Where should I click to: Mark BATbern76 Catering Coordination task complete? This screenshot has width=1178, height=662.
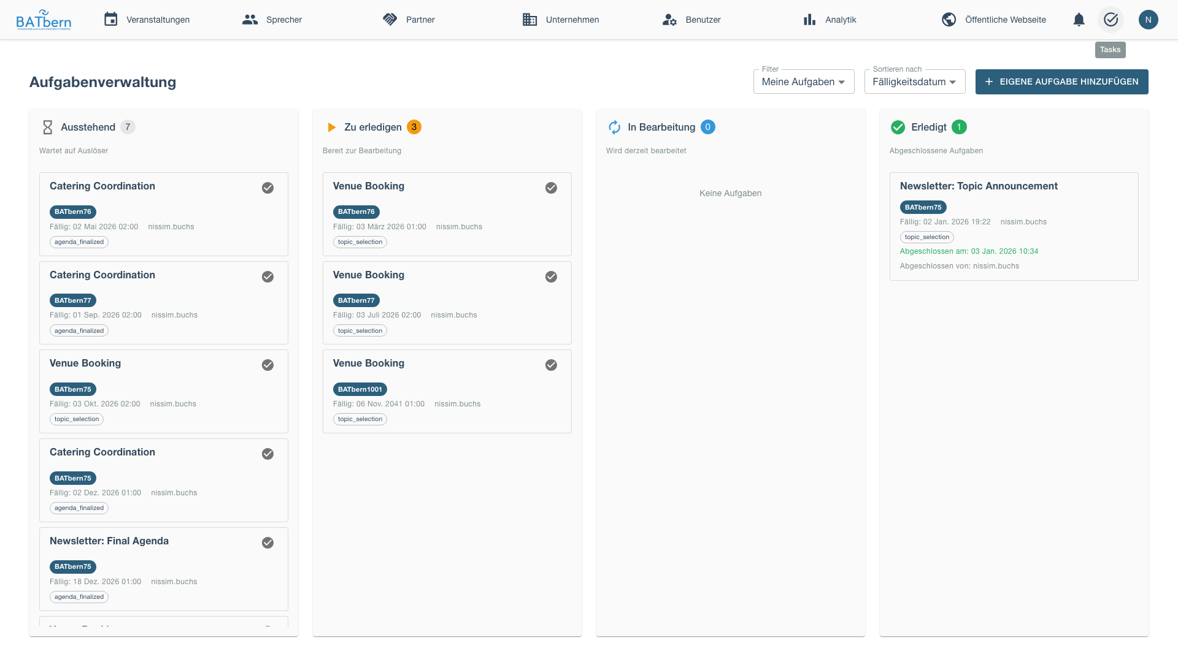(268, 188)
